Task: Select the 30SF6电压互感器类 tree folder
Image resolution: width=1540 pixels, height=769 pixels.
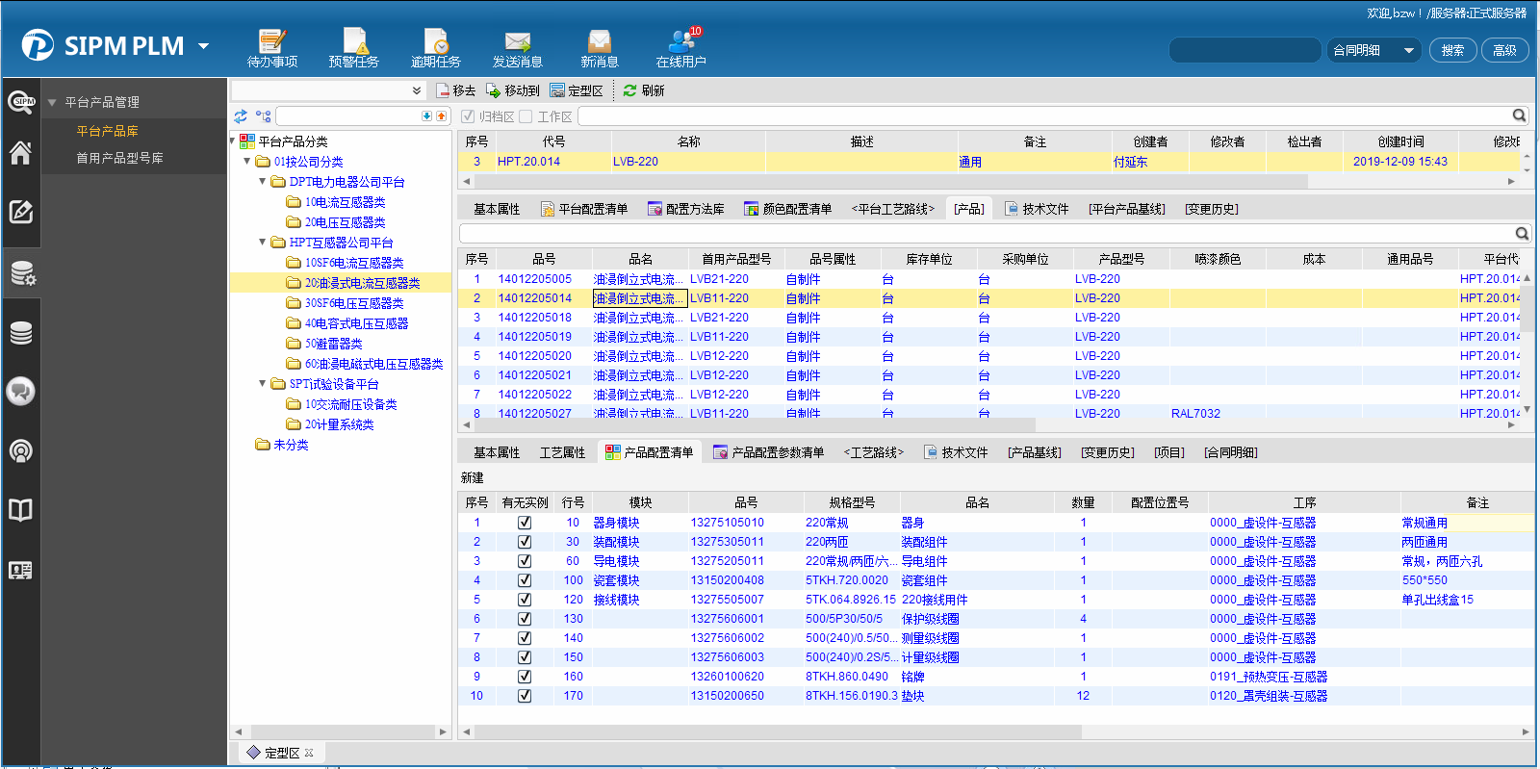Action: point(353,303)
